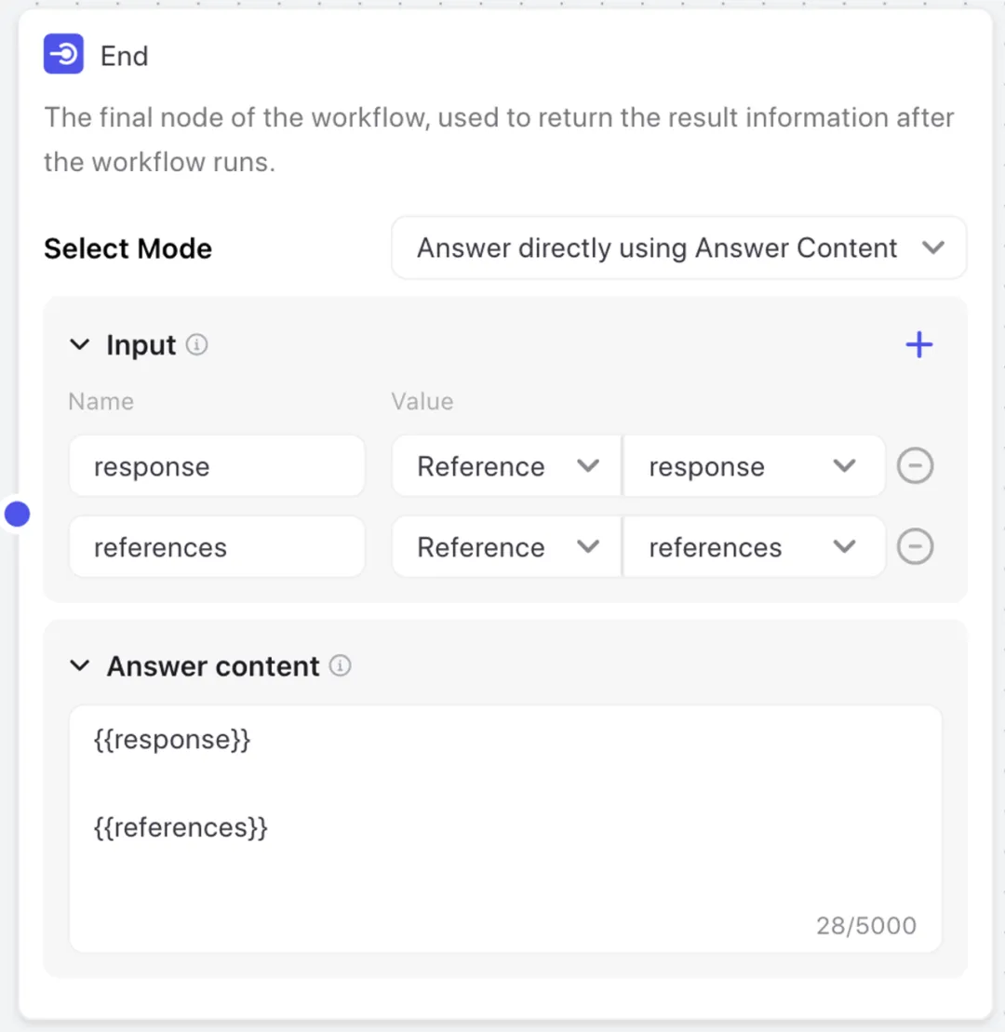Add a new input with plus icon
Viewport: 1005px width, 1032px height.
pyautogui.click(x=918, y=345)
